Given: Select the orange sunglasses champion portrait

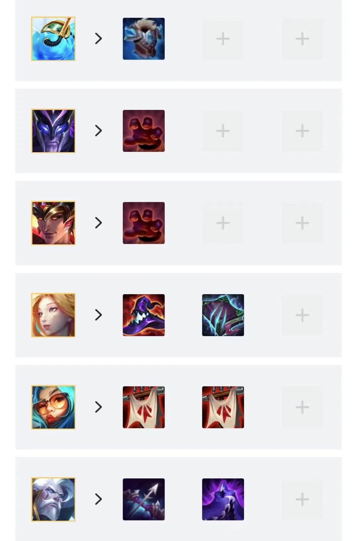Looking at the screenshot, I should [53, 407].
